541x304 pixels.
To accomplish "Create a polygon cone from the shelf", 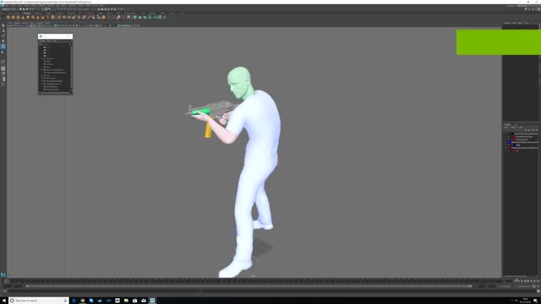I will tap(23, 17).
